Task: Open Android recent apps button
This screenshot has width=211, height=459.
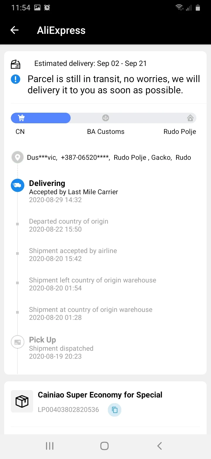Action: click(50, 446)
